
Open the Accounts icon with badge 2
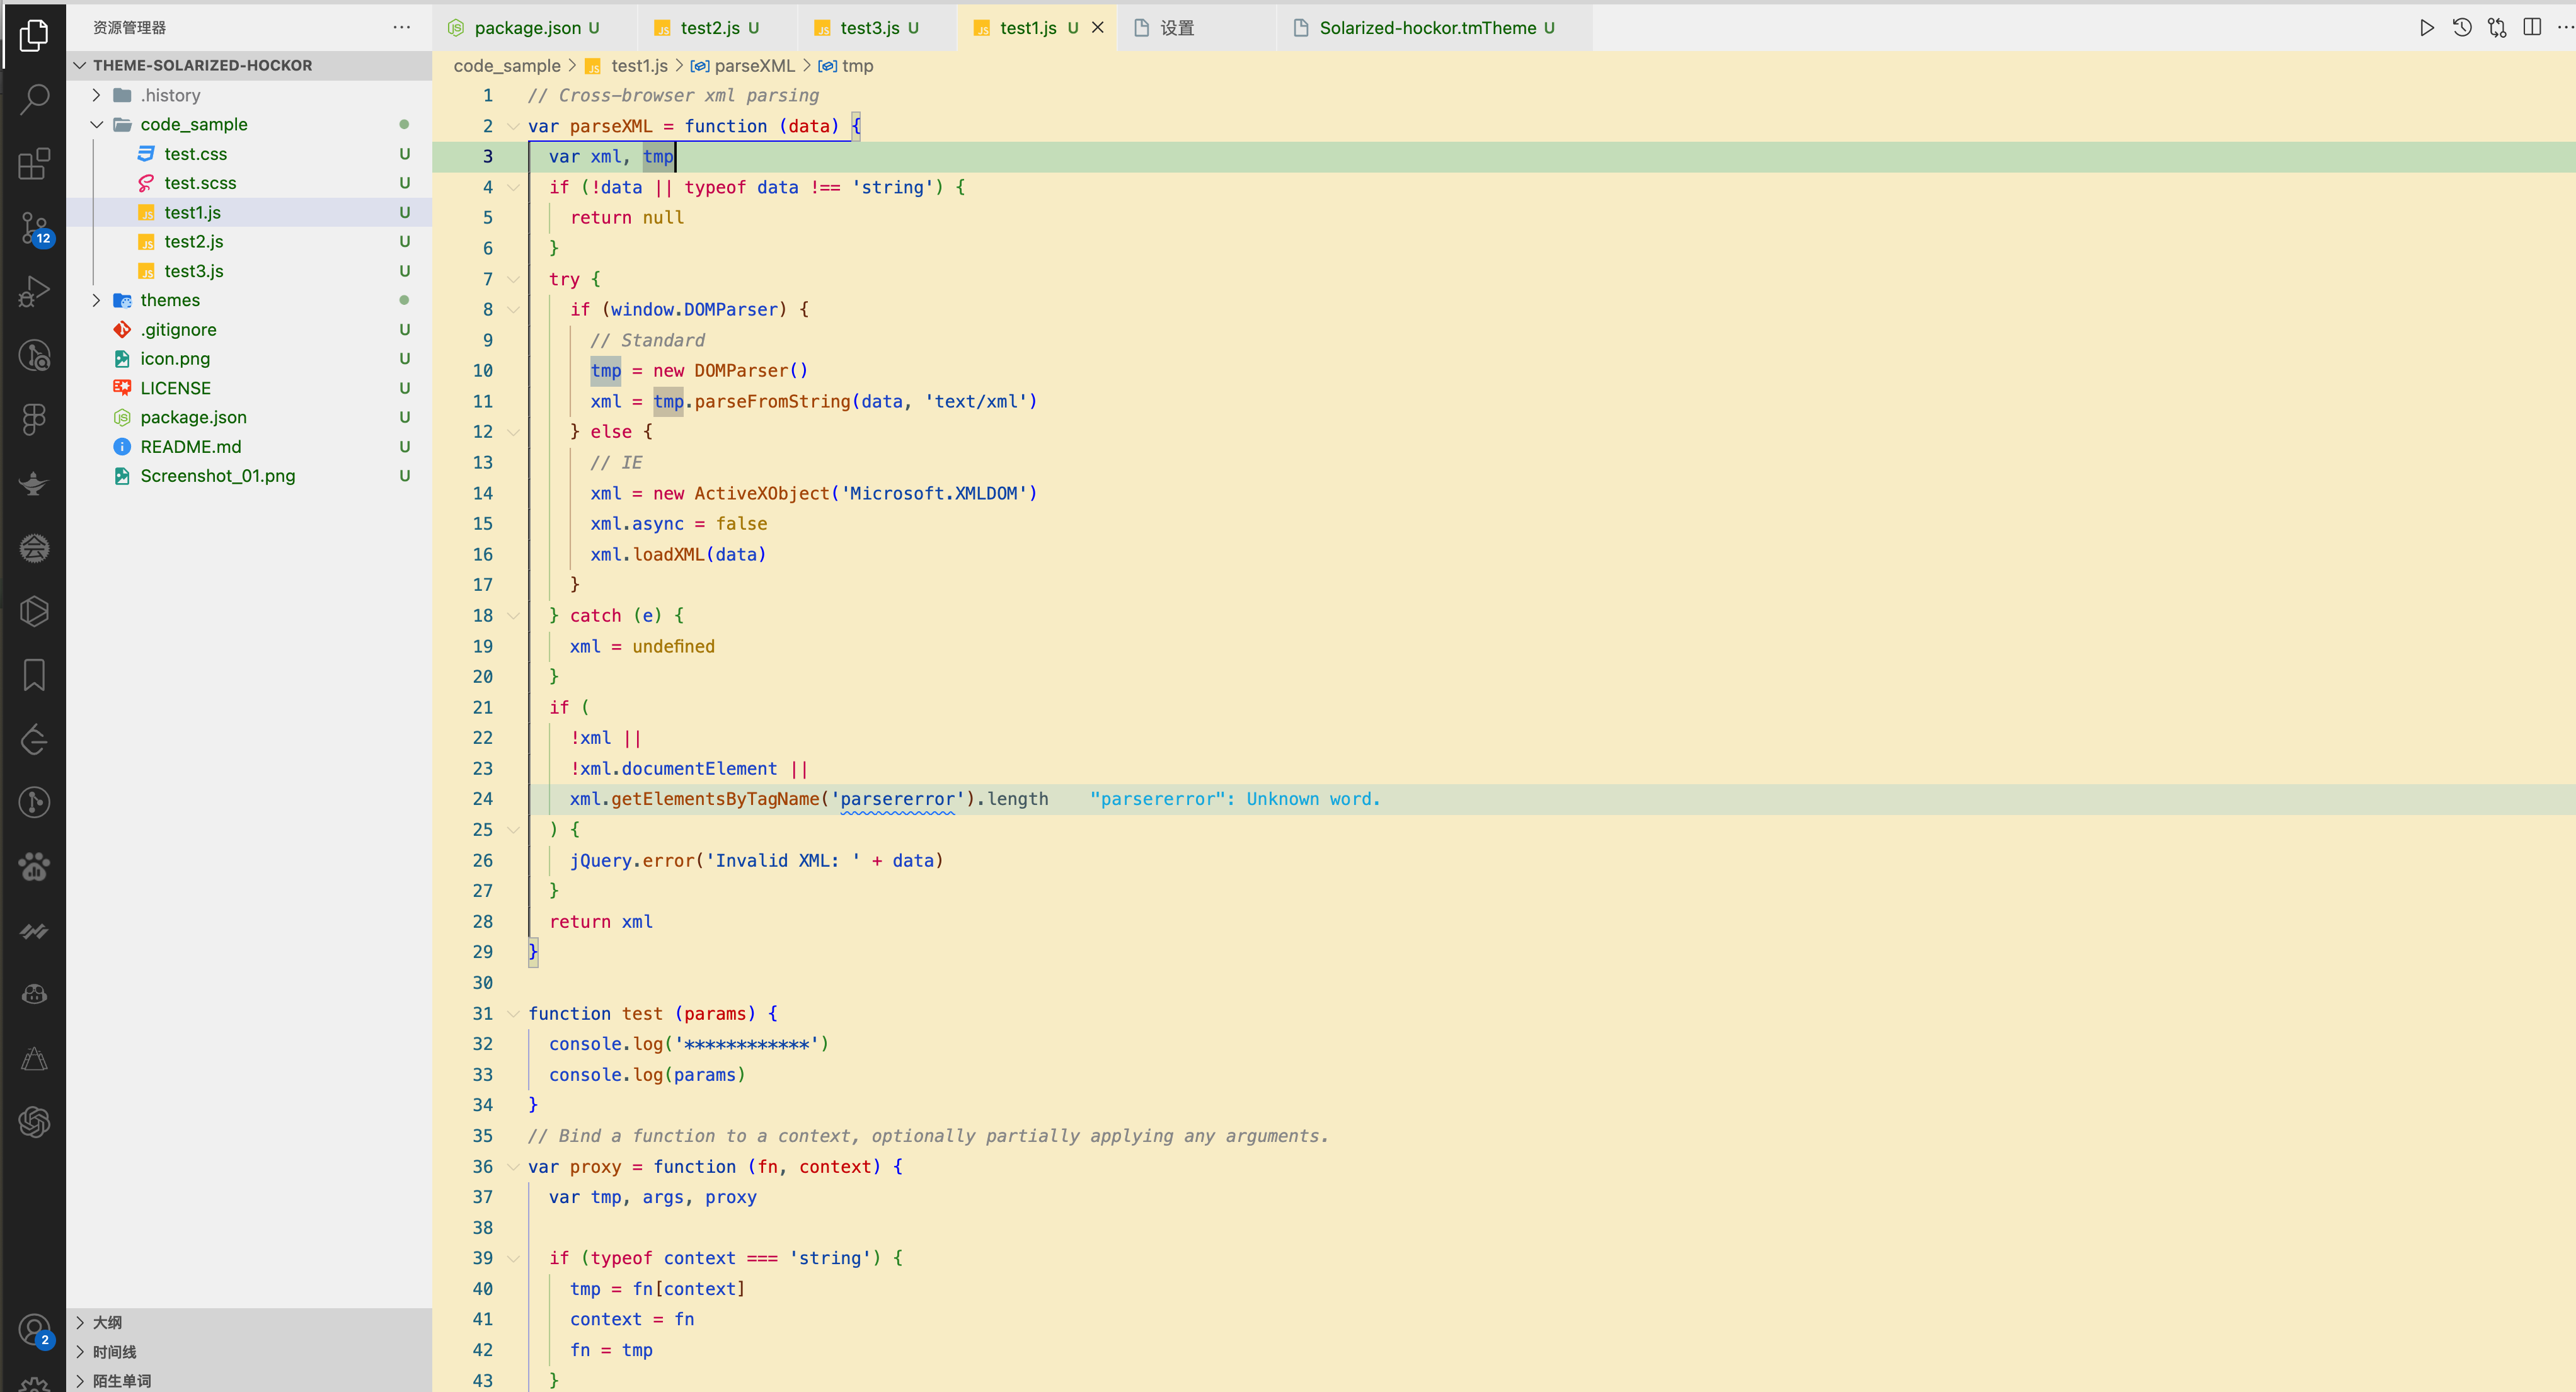pos(34,1329)
